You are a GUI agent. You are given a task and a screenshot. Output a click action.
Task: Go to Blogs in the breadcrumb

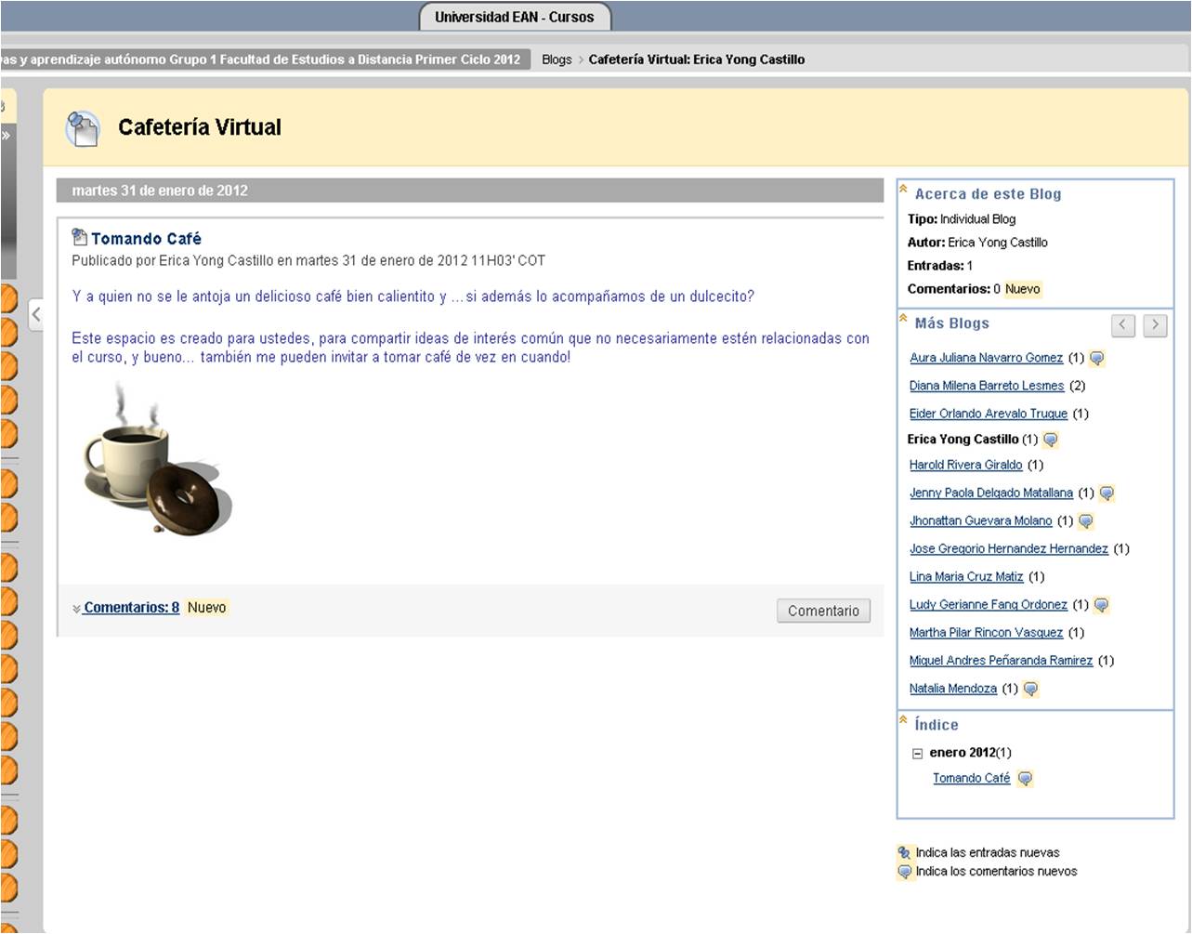557,59
